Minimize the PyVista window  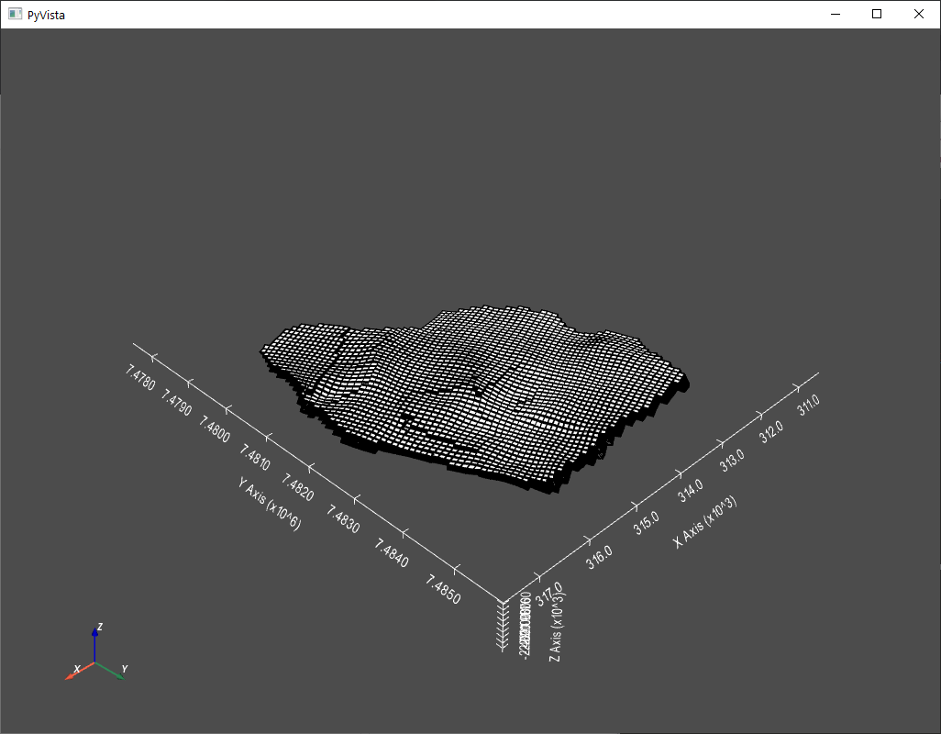pos(835,14)
